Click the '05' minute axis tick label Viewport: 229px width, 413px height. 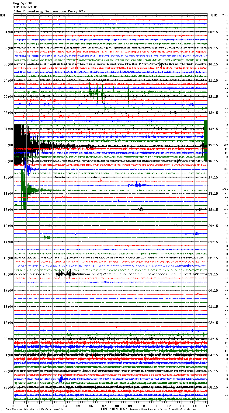[x=78, y=405]
